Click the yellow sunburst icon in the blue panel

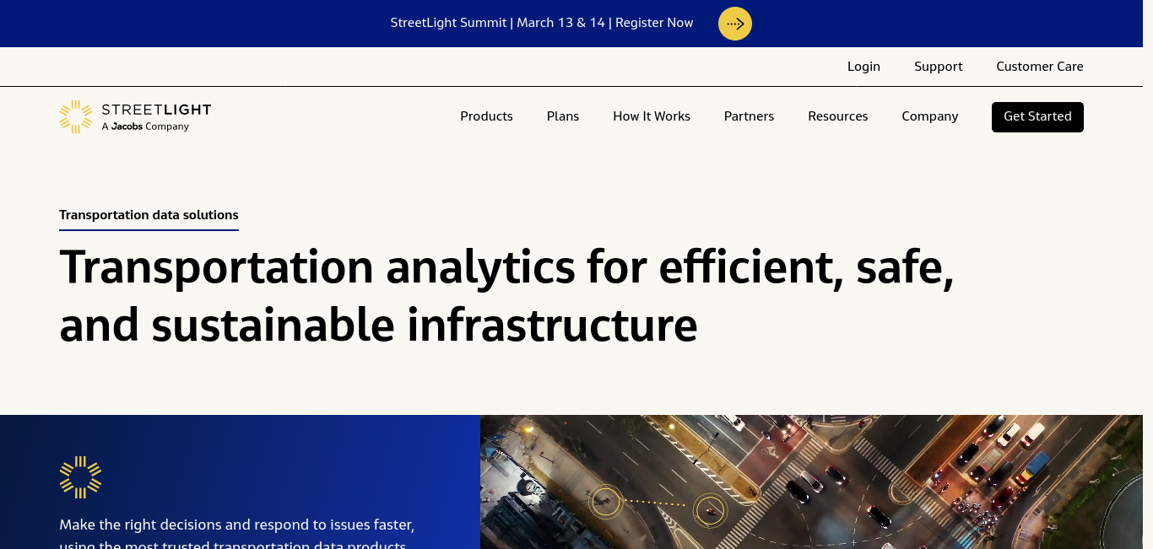tap(80, 477)
